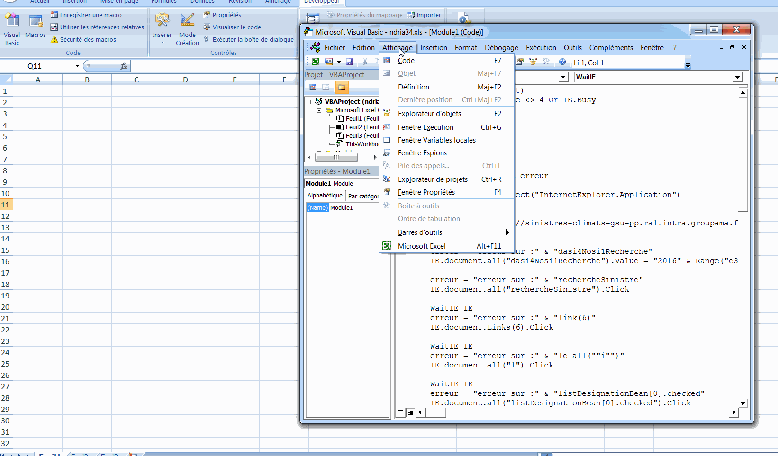
Task: Click Visualiser le code in ribbon
Action: click(x=232, y=27)
